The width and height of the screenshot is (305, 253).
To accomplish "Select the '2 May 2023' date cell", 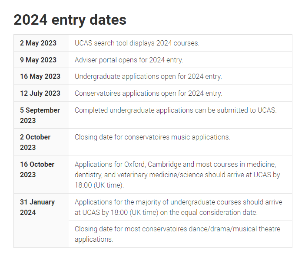I will pyautogui.click(x=38, y=43).
